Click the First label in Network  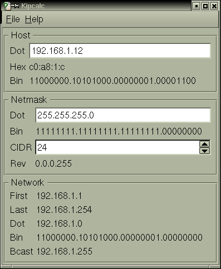19,196
